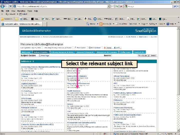180x135 pixels.
Task: Open the View menu
Action: click(x=13, y=11)
